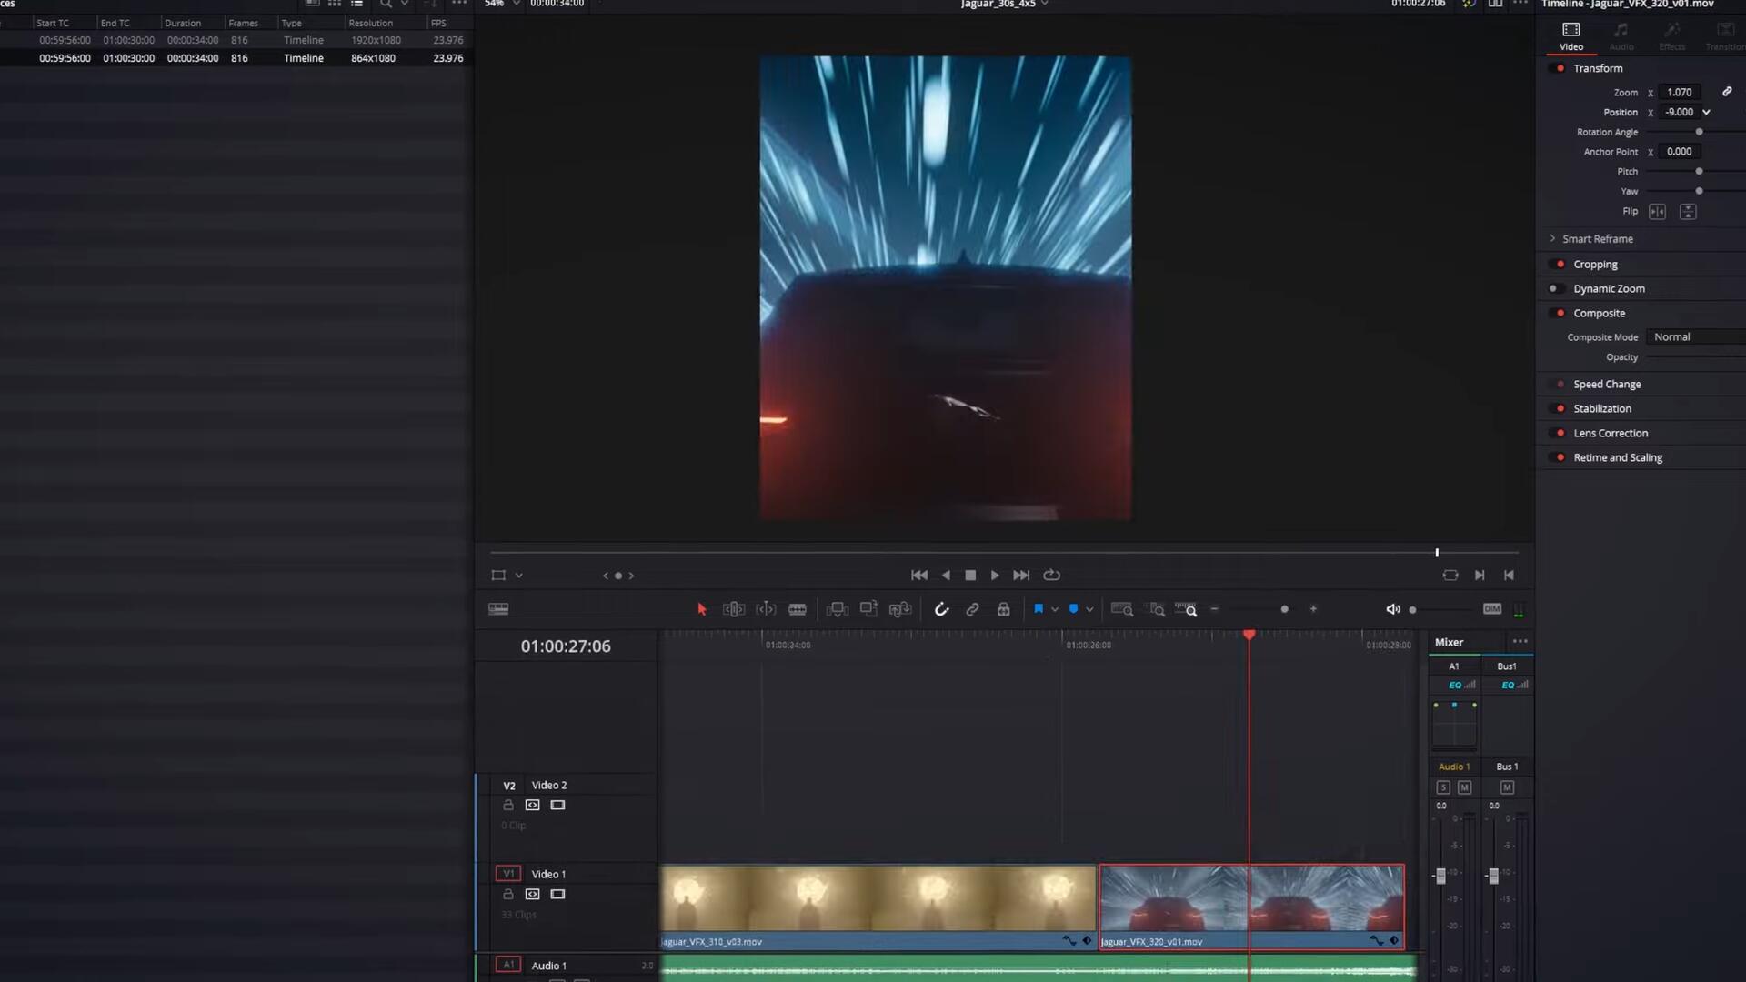Viewport: 1746px width, 982px height.
Task: Select the Trim Edit Mode tool
Action: point(733,609)
